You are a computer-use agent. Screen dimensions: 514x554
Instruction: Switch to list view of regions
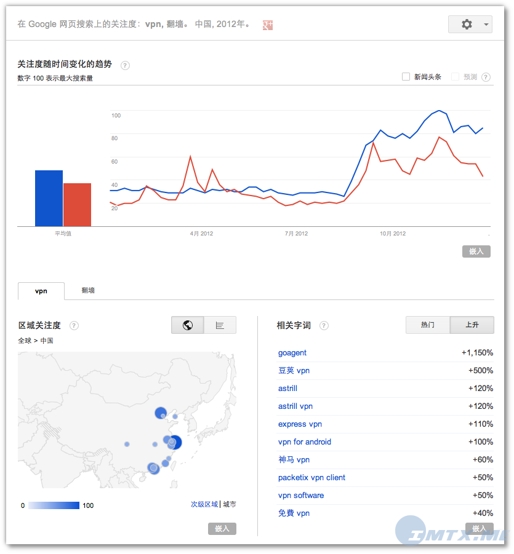220,325
